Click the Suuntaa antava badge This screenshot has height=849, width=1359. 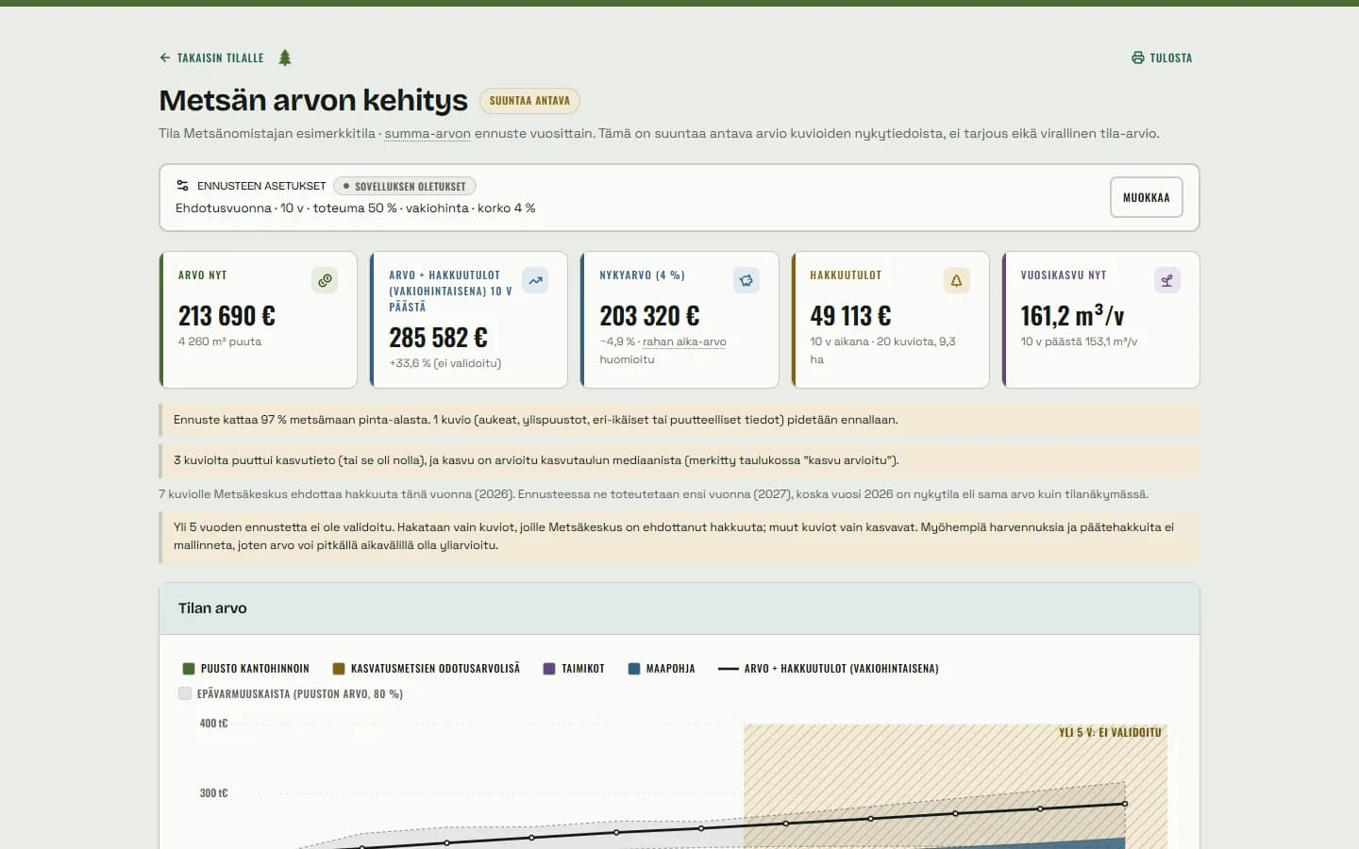529,101
